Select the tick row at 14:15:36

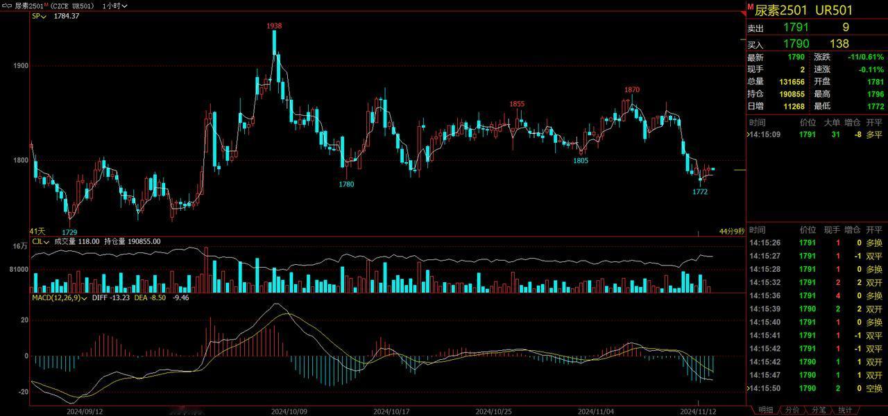coord(817,295)
